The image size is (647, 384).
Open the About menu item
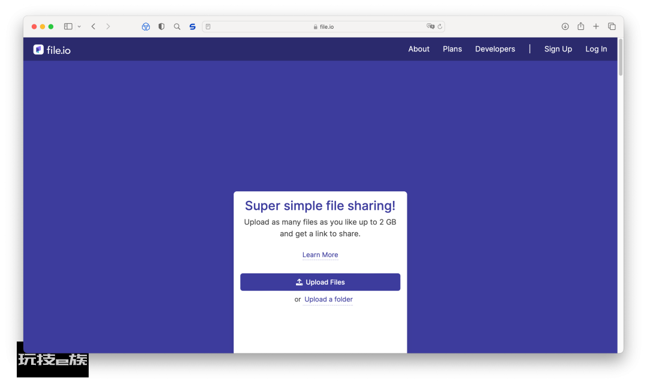pyautogui.click(x=419, y=49)
